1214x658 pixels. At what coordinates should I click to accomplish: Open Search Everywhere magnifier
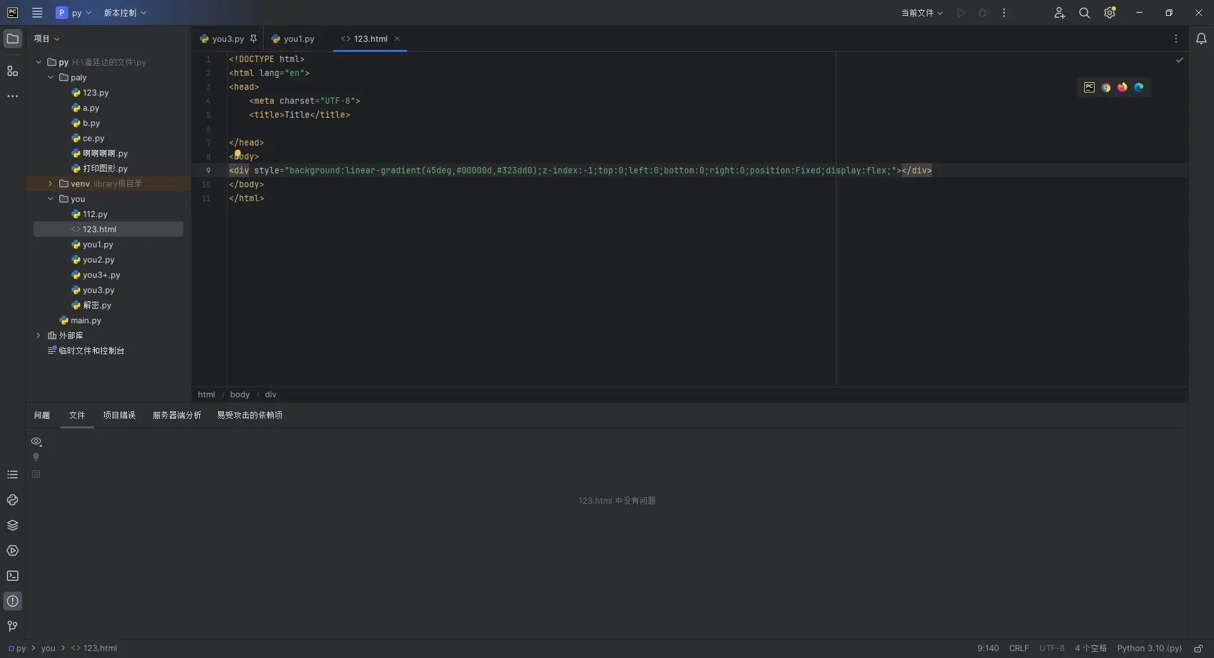coord(1084,13)
